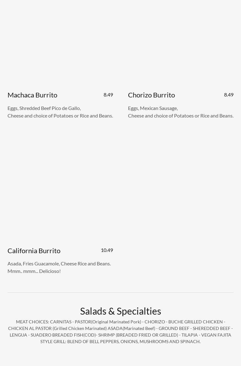Select the Machaca Burrito 8.49 price
241x366 pixels.
108,95
